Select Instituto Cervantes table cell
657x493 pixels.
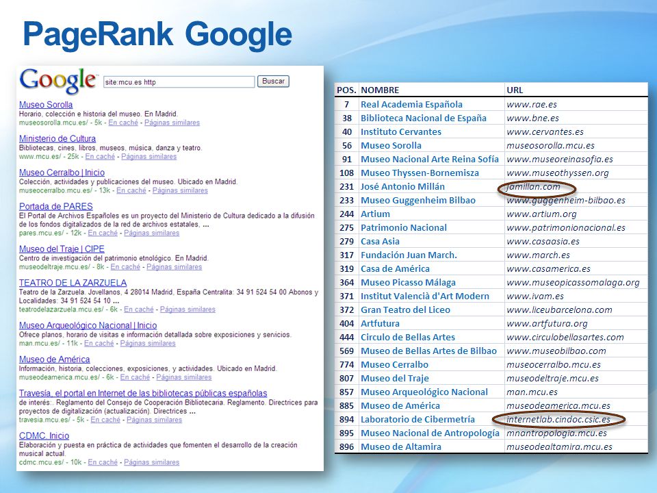[401, 131]
